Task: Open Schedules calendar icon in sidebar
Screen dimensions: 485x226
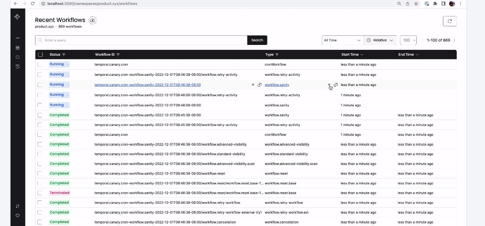Action: click(x=17, y=48)
